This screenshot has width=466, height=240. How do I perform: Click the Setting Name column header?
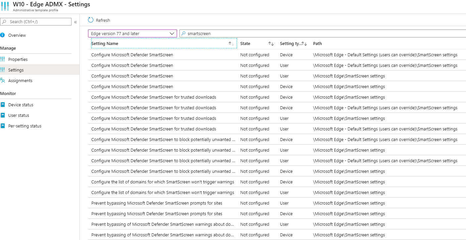tap(105, 43)
